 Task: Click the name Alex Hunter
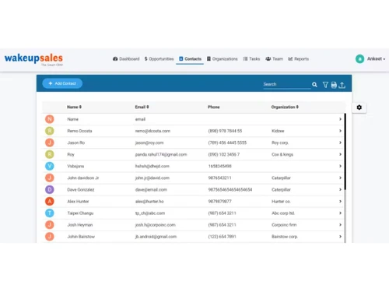[78, 202]
